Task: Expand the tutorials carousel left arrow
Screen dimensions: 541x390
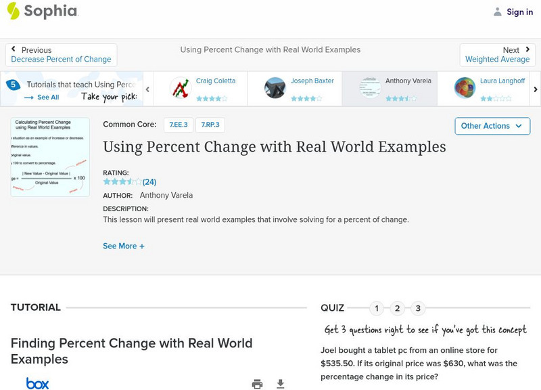Action: pyautogui.click(x=147, y=88)
